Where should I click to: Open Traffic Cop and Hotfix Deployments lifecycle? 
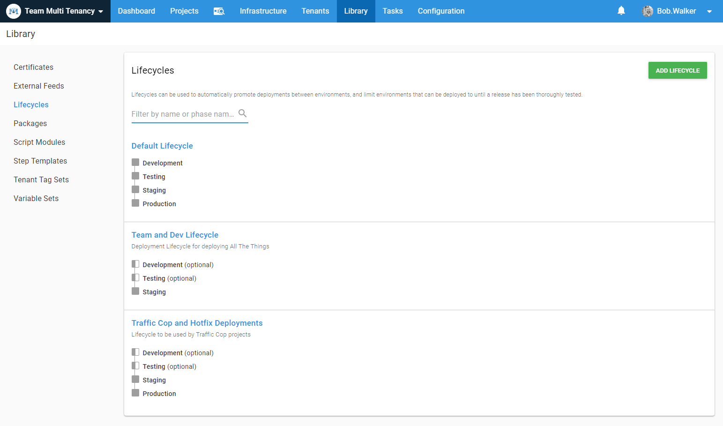[x=197, y=323]
